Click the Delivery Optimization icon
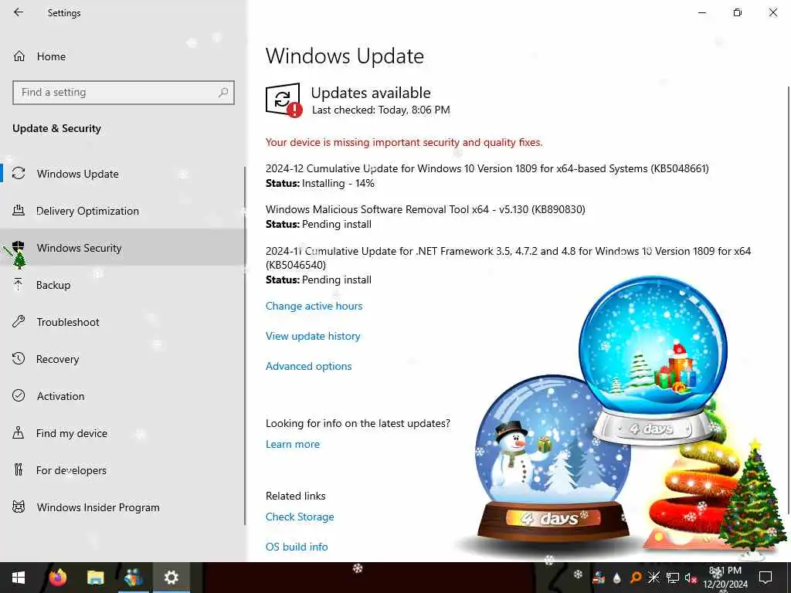Image resolution: width=791 pixels, height=593 pixels. pos(19,210)
